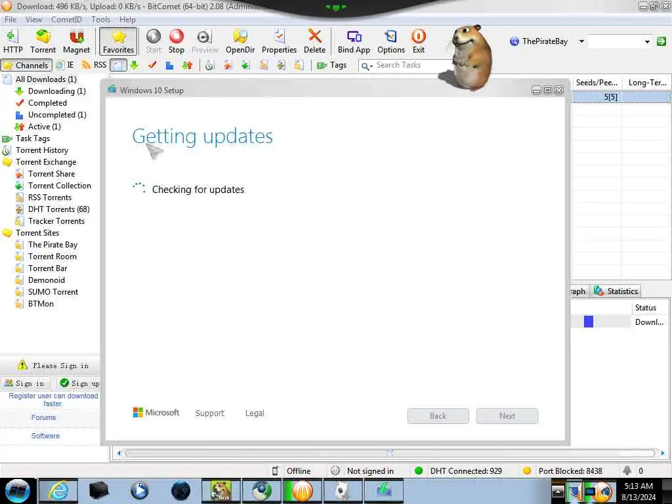
Task: Select Active (1) category
Action: tap(44, 127)
